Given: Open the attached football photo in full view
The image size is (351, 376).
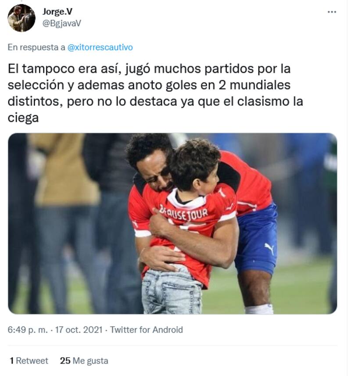Looking at the screenshot, I should pos(172,223).
